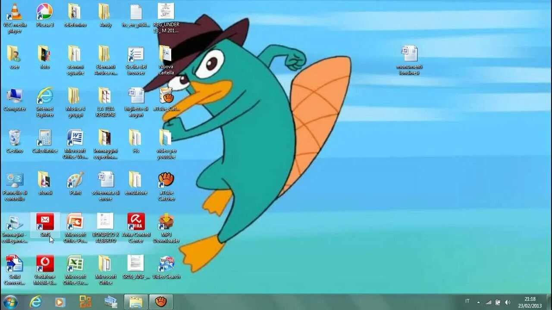Click the photo viewer taskbar icon

[x=110, y=302]
